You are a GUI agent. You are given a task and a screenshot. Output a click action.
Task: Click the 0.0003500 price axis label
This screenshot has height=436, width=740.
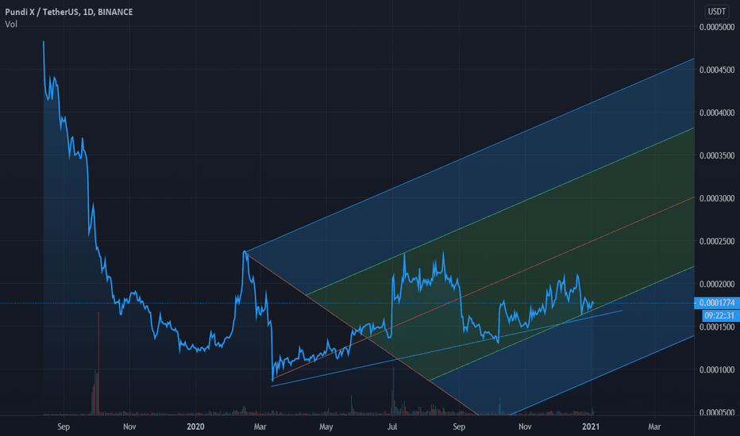(x=717, y=155)
